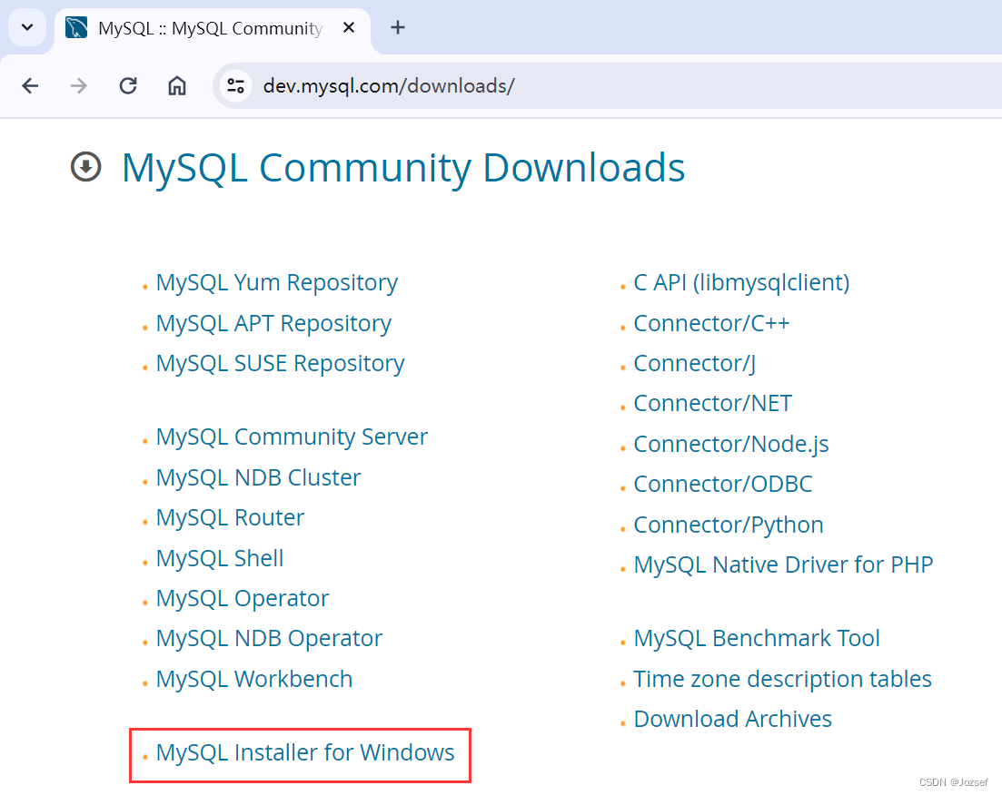The image size is (1002, 795).
Task: Reload the page with refresh icon
Action: tap(128, 85)
